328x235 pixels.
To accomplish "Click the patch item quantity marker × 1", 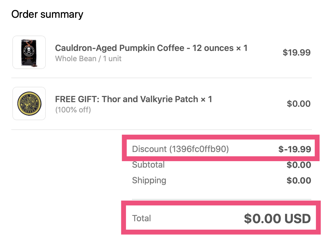I will pos(206,99).
